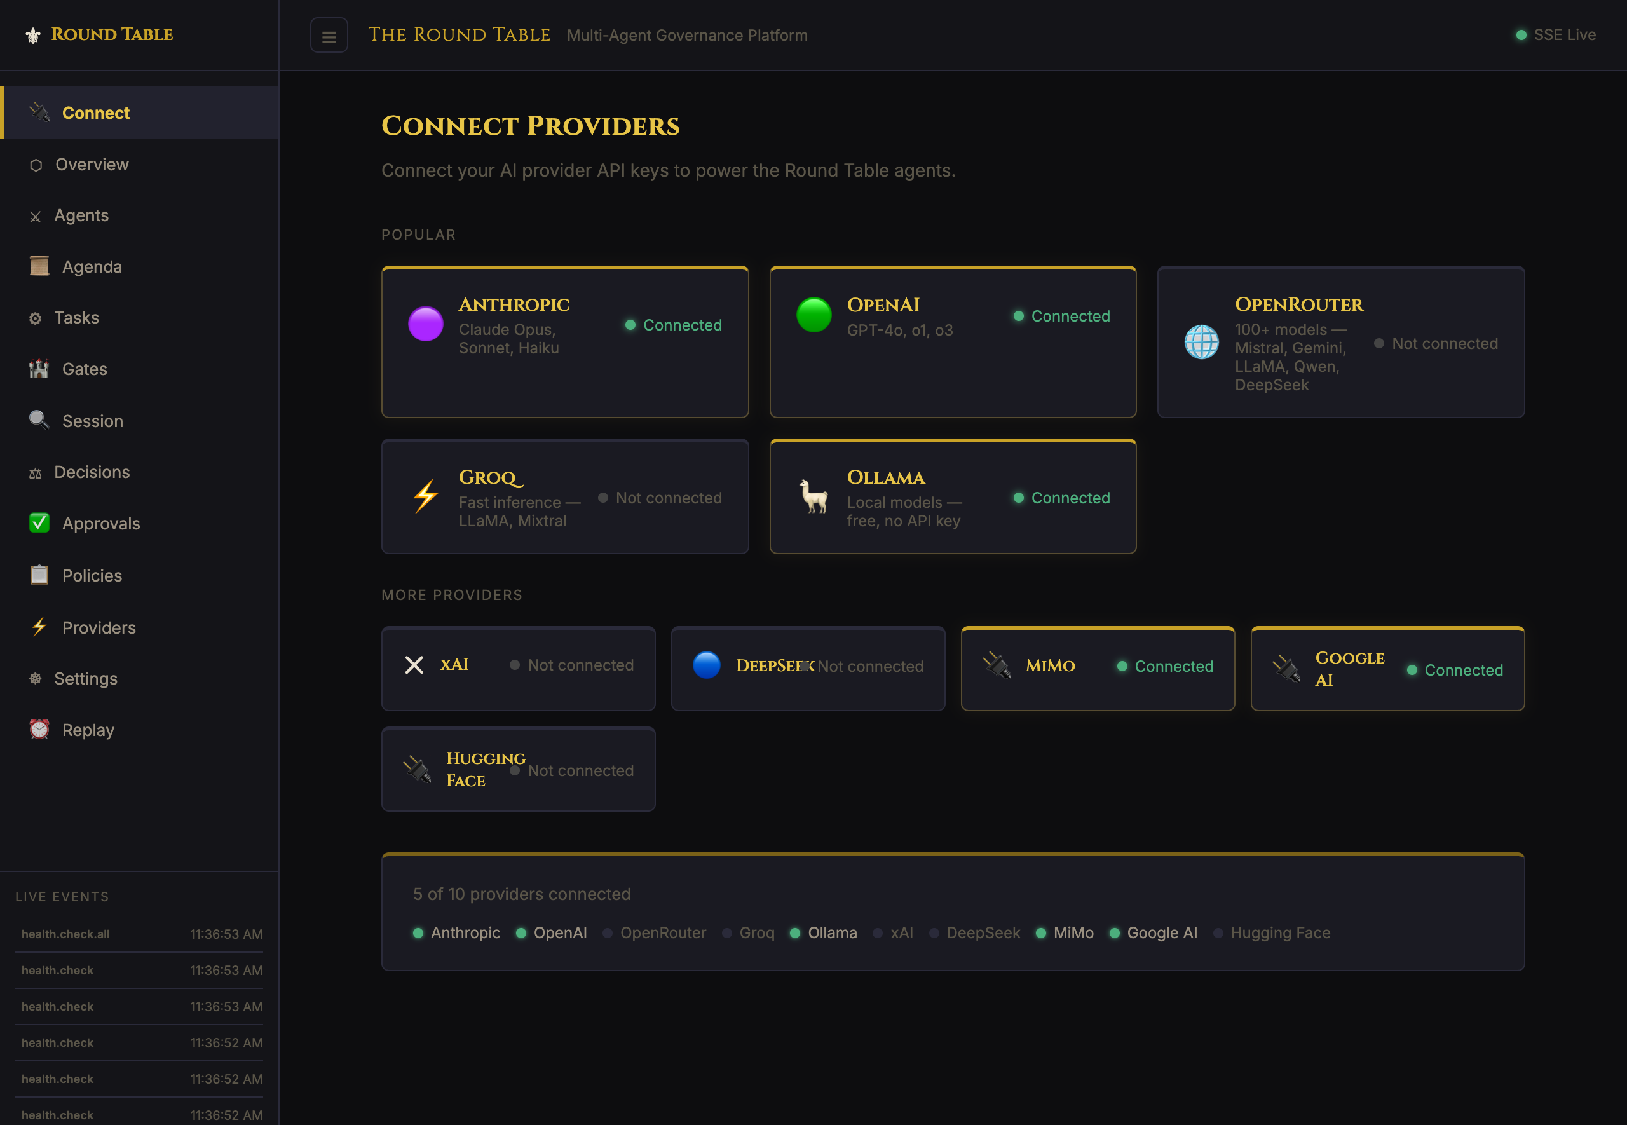1627x1125 pixels.
Task: Click the plug icon on Hugging Face card
Action: click(417, 770)
